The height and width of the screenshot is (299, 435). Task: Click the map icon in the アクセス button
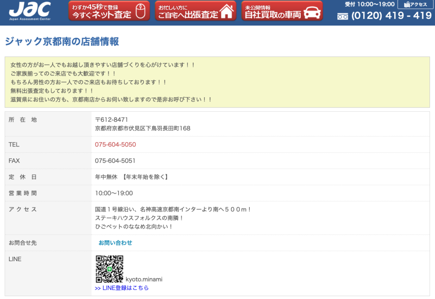[407, 5]
